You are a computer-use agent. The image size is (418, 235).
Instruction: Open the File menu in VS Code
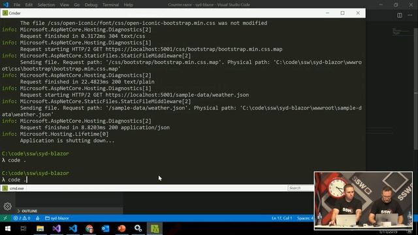point(17,5)
